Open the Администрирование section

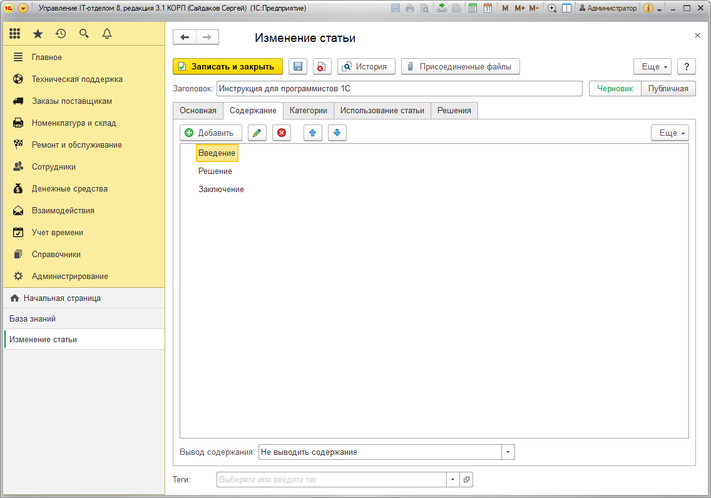(84, 277)
